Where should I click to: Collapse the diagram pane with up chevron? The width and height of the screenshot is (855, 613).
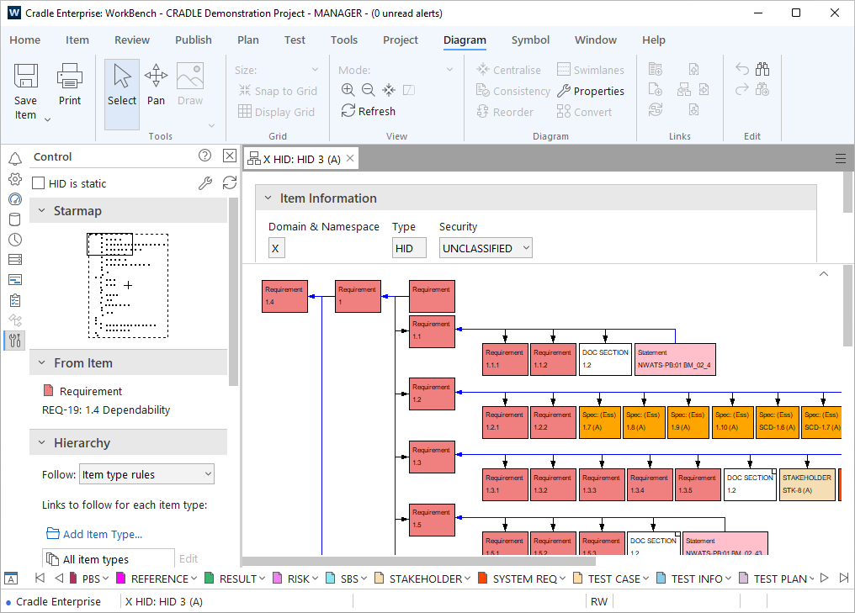[823, 273]
